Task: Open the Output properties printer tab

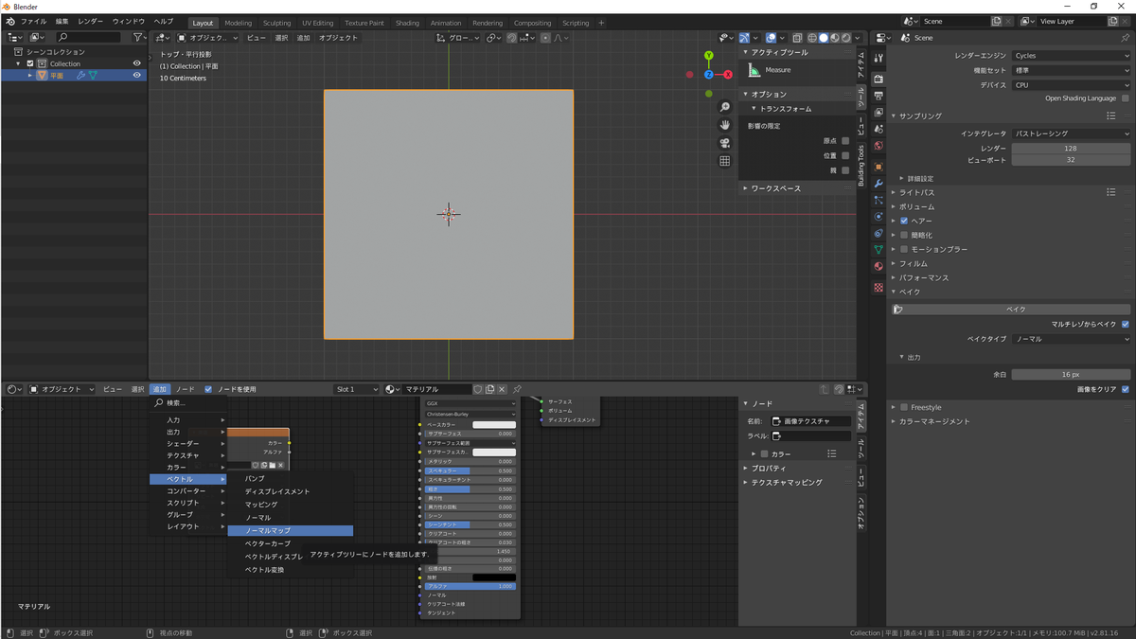Action: [879, 96]
